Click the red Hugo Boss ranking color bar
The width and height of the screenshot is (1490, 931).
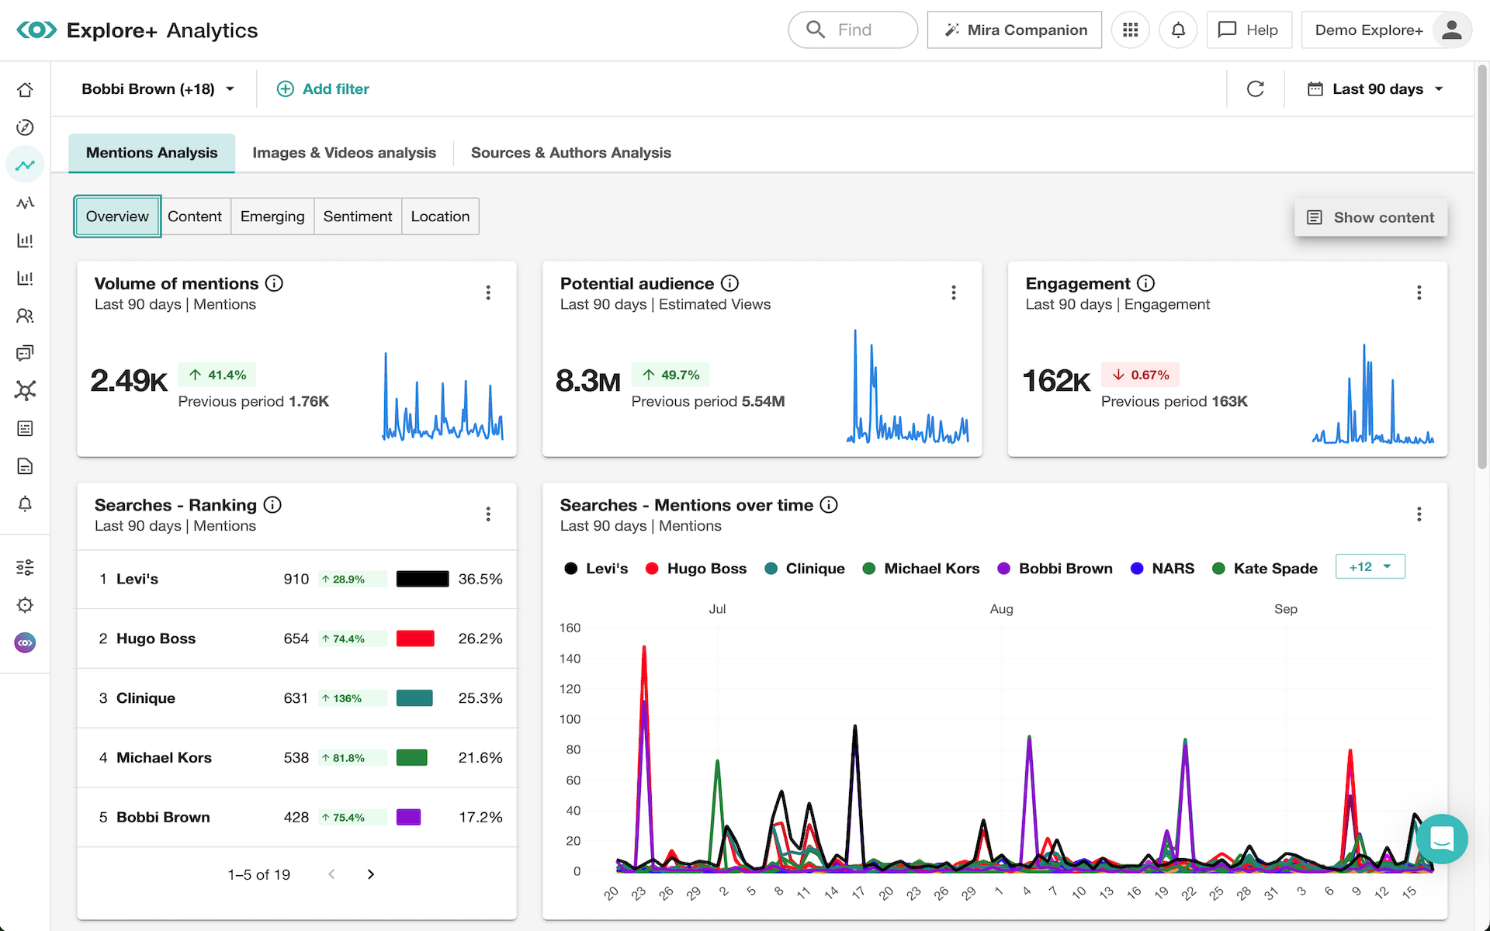415,639
